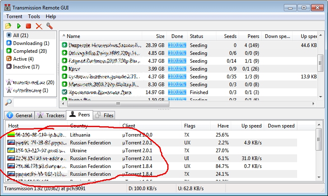Select the Lithuania peer row country text
The width and height of the screenshot is (328, 196).
click(x=80, y=135)
